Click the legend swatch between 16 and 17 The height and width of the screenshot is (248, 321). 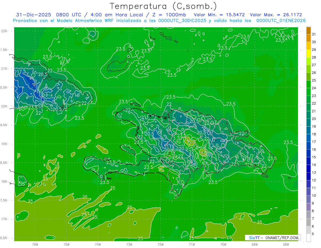(x=308, y=146)
